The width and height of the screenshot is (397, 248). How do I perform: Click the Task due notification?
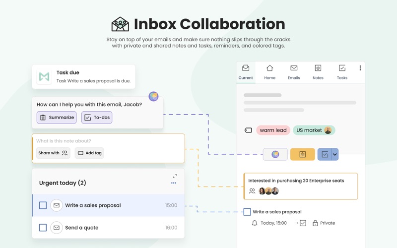pyautogui.click(x=83, y=77)
